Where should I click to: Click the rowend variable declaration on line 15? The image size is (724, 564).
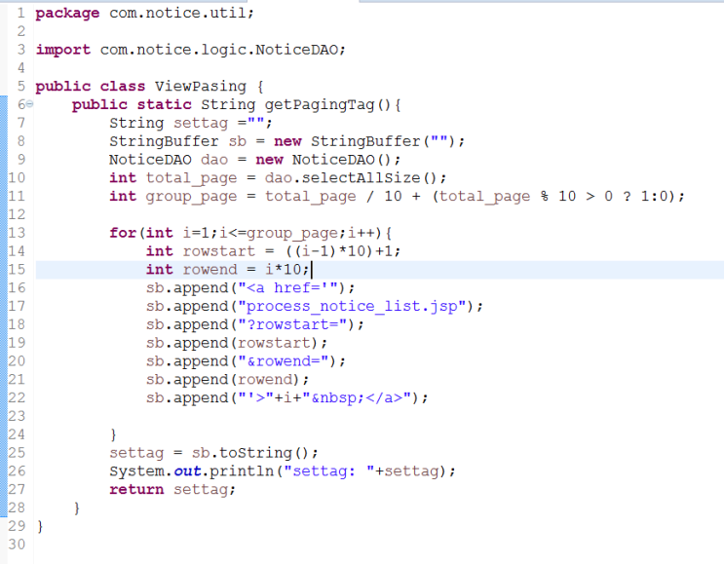coord(210,270)
